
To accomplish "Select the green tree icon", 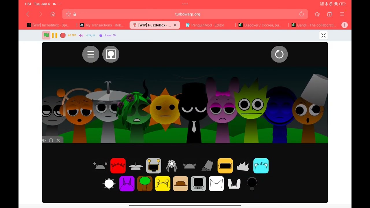I will tap(145, 183).
